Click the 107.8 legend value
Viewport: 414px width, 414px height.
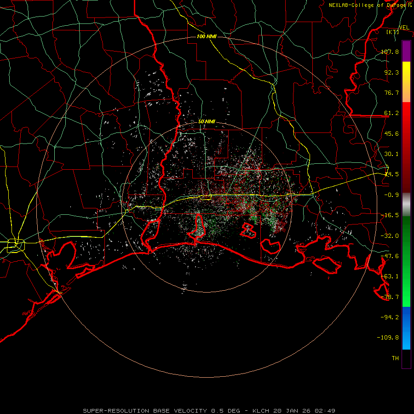point(390,52)
